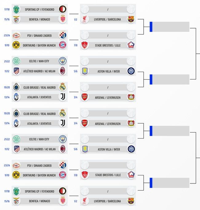Select the Real Madrid crest in the upper bracket

pyautogui.click(x=62, y=87)
